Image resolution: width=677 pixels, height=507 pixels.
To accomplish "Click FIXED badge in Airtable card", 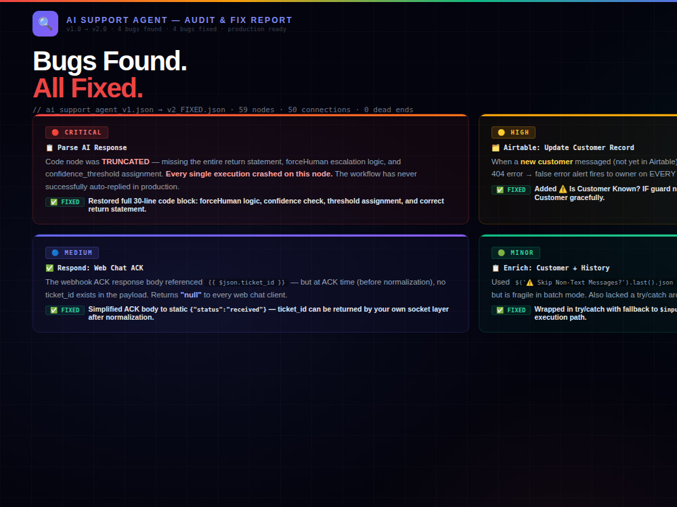I will pos(510,190).
